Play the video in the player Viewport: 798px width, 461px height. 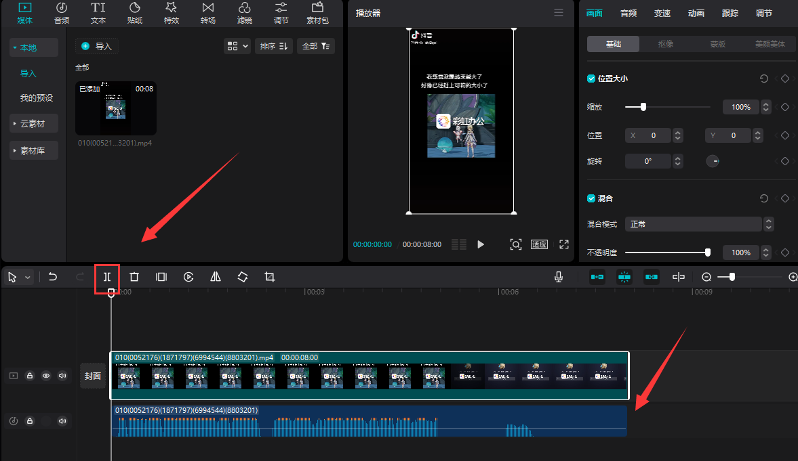(x=481, y=244)
